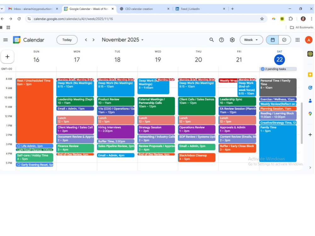Expand the 2 pending tasks chip
The height and width of the screenshot is (236, 315).
click(278, 69)
